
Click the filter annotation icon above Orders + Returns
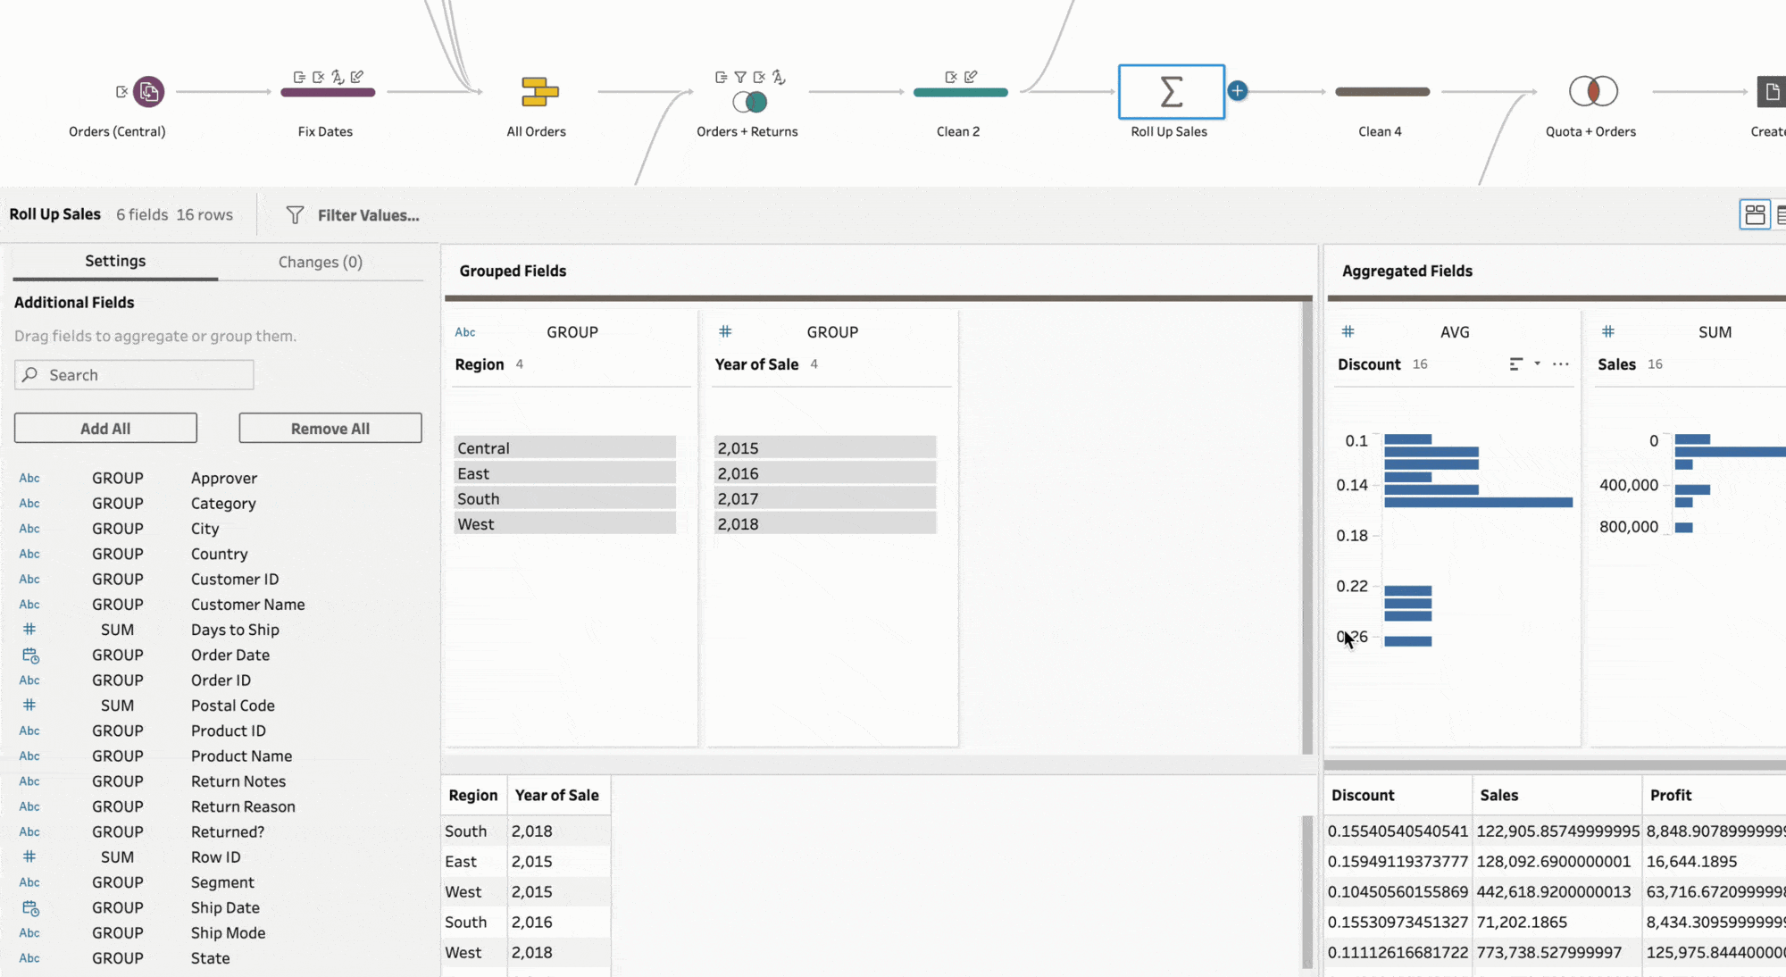(740, 78)
